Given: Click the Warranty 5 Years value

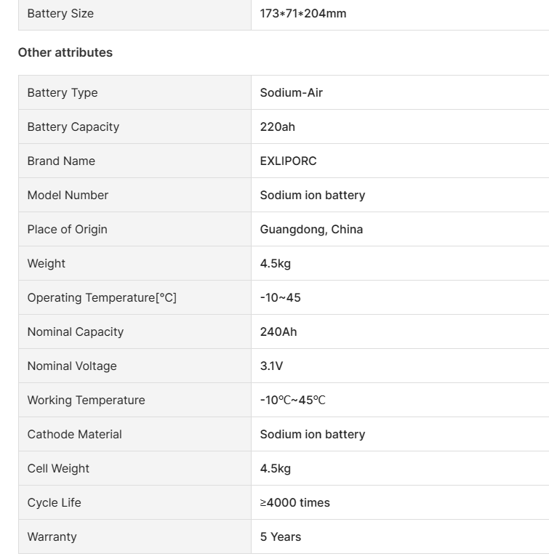Looking at the screenshot, I should tap(281, 536).
